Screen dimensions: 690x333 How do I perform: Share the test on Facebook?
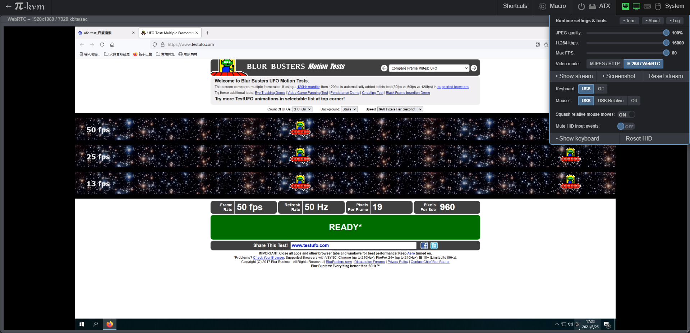click(424, 246)
